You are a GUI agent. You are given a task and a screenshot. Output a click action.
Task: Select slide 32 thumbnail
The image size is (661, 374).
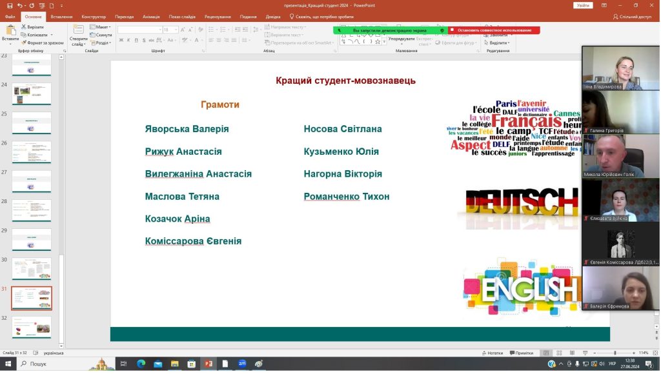[32, 328]
